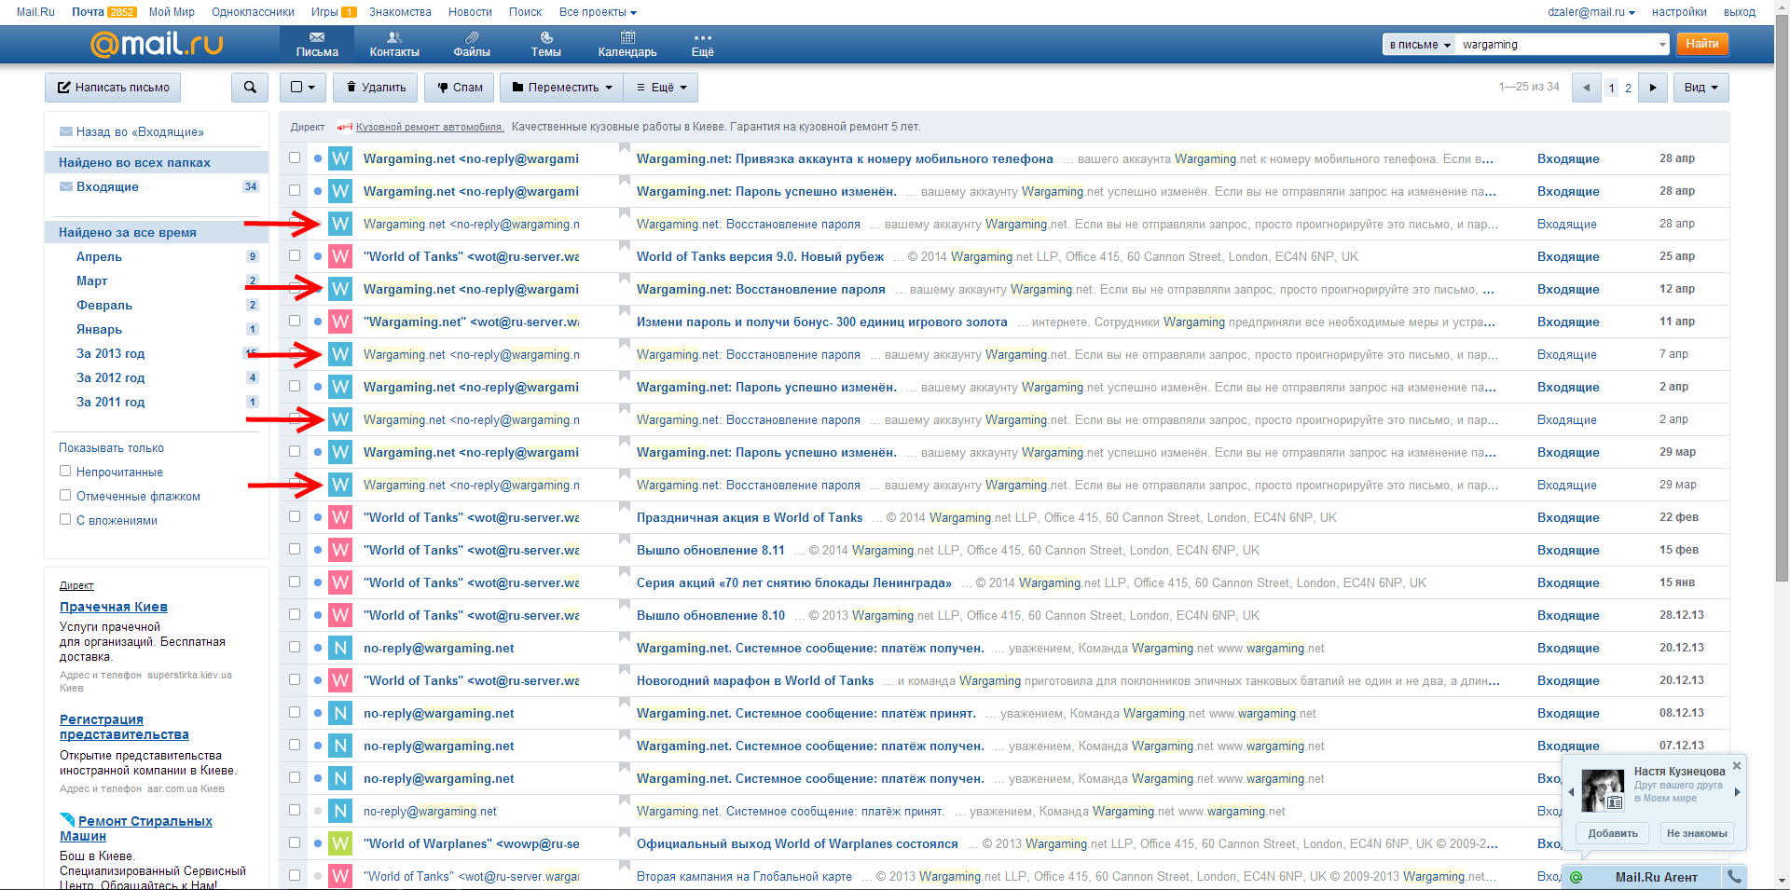1790x890 pixels.
Task: Show next friend suggestion arrow in popup
Action: pos(1737,792)
